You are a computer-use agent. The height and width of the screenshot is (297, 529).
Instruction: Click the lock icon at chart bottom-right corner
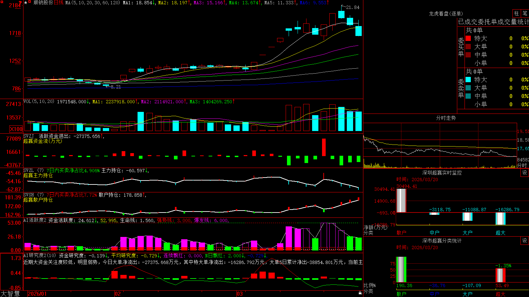[360, 293]
